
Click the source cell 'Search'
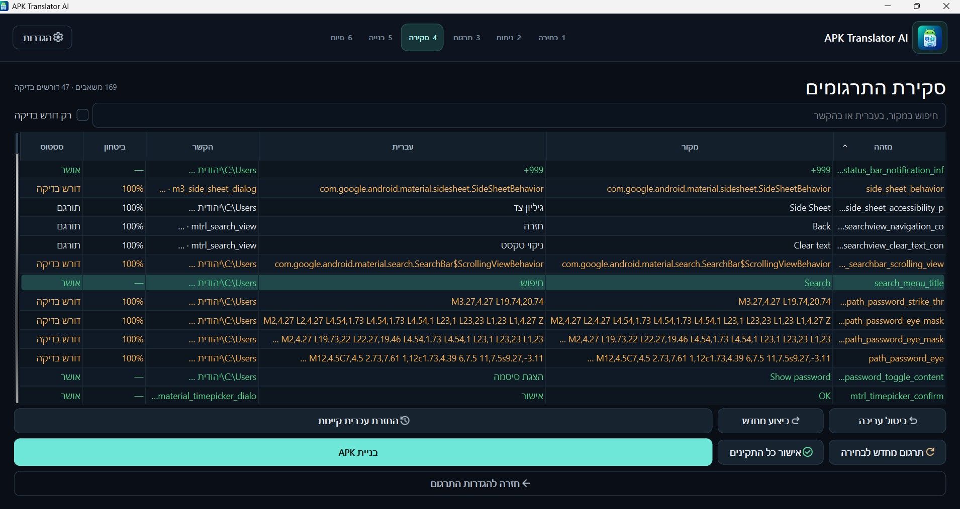pyautogui.click(x=690, y=283)
